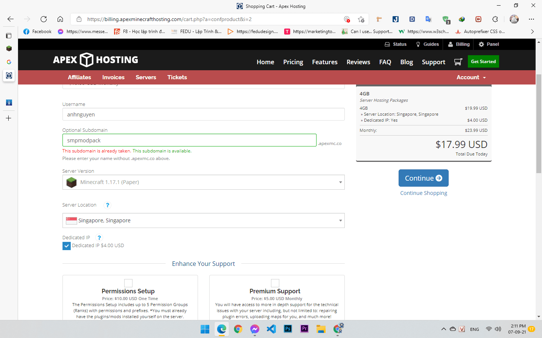
Task: Open the Reviews menu item
Action: pos(358,62)
